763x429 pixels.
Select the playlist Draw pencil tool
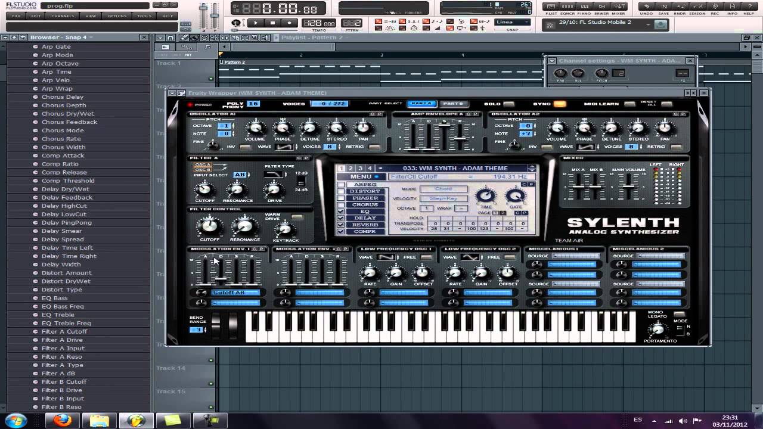click(185, 38)
